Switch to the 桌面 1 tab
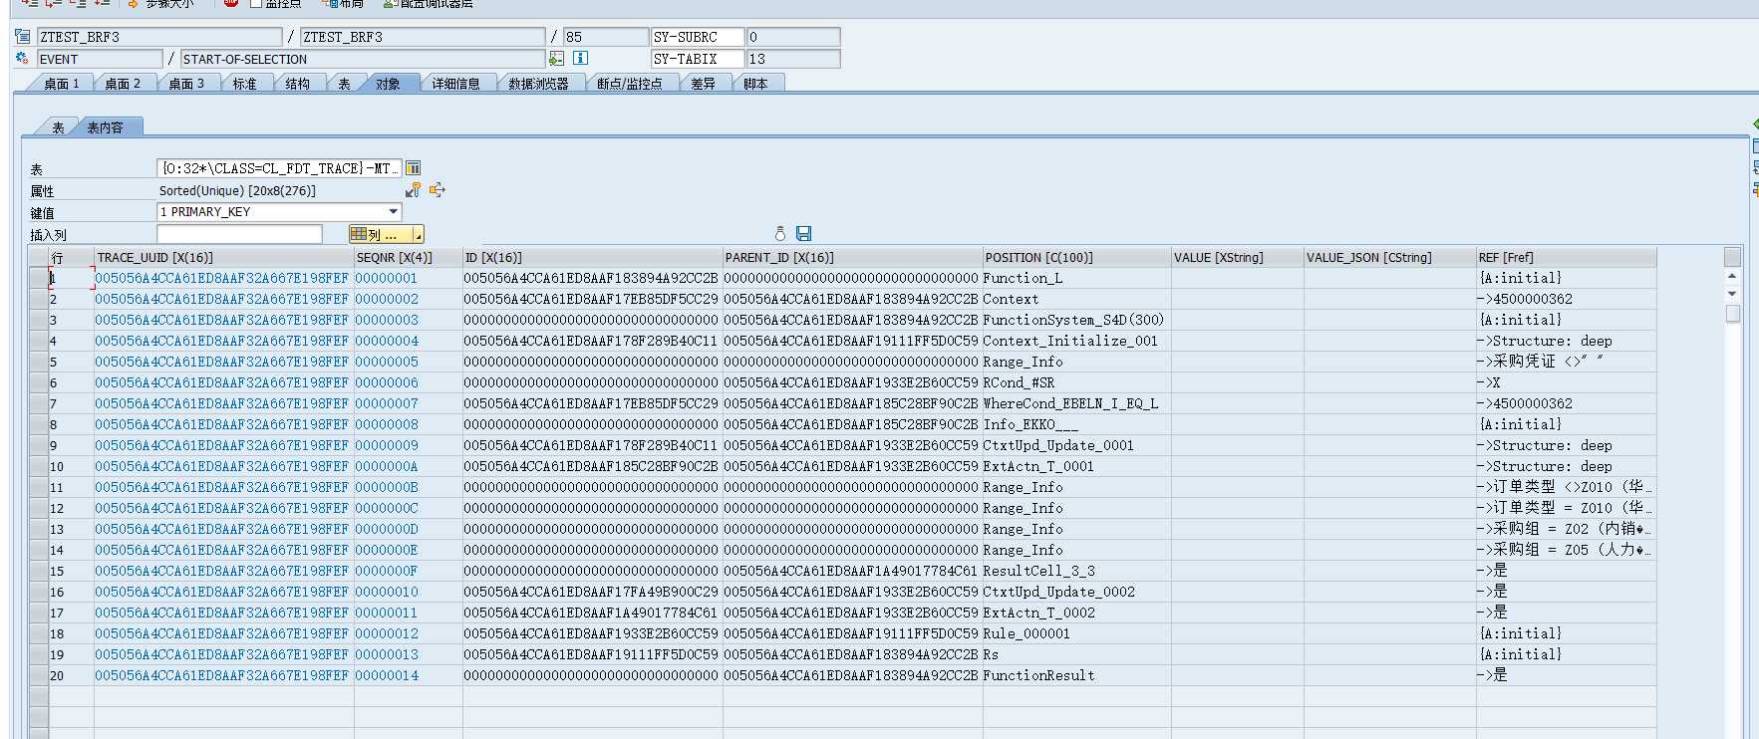1759x739 pixels. 61,84
